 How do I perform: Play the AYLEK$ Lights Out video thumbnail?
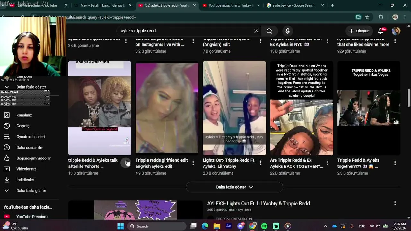click(x=136, y=210)
